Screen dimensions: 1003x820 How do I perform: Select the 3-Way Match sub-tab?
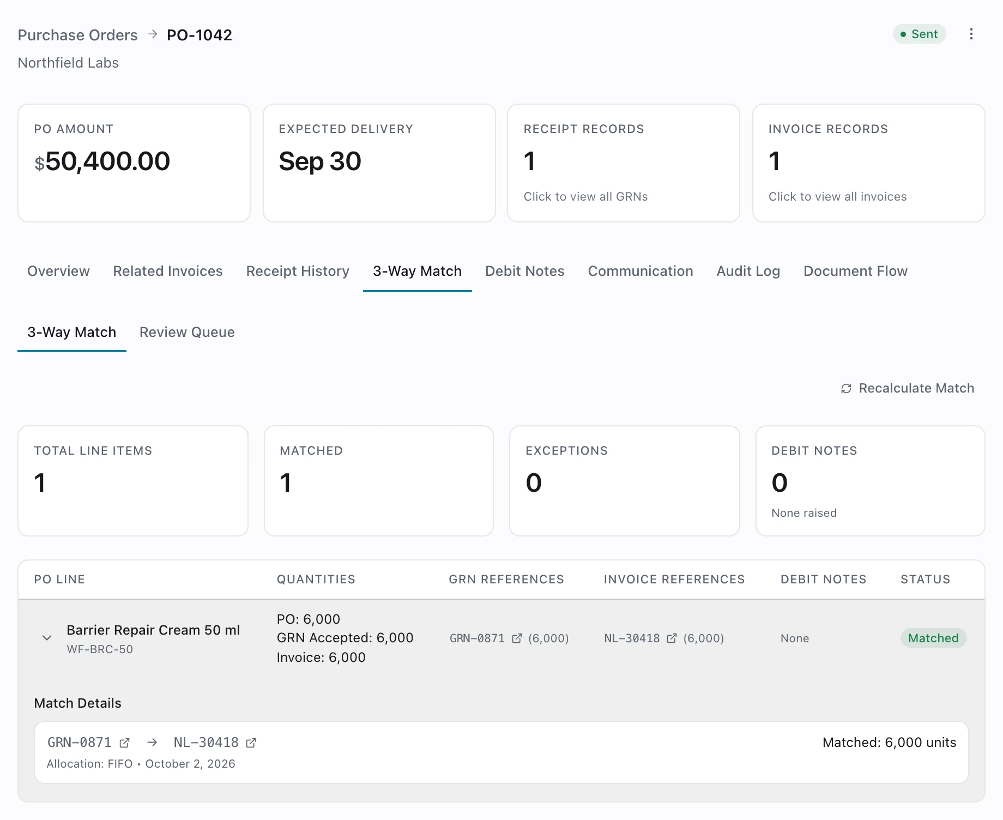click(x=72, y=332)
